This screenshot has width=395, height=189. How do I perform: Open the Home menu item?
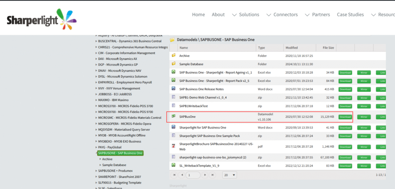[199, 15]
